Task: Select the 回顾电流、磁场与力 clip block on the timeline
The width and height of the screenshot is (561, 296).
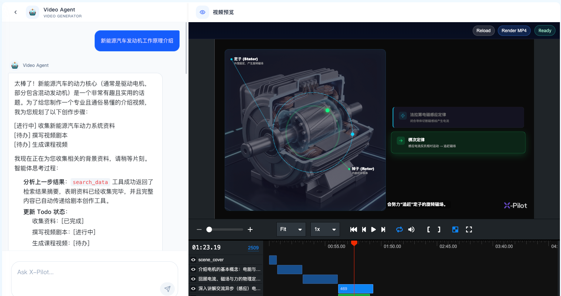Action: [320, 279]
